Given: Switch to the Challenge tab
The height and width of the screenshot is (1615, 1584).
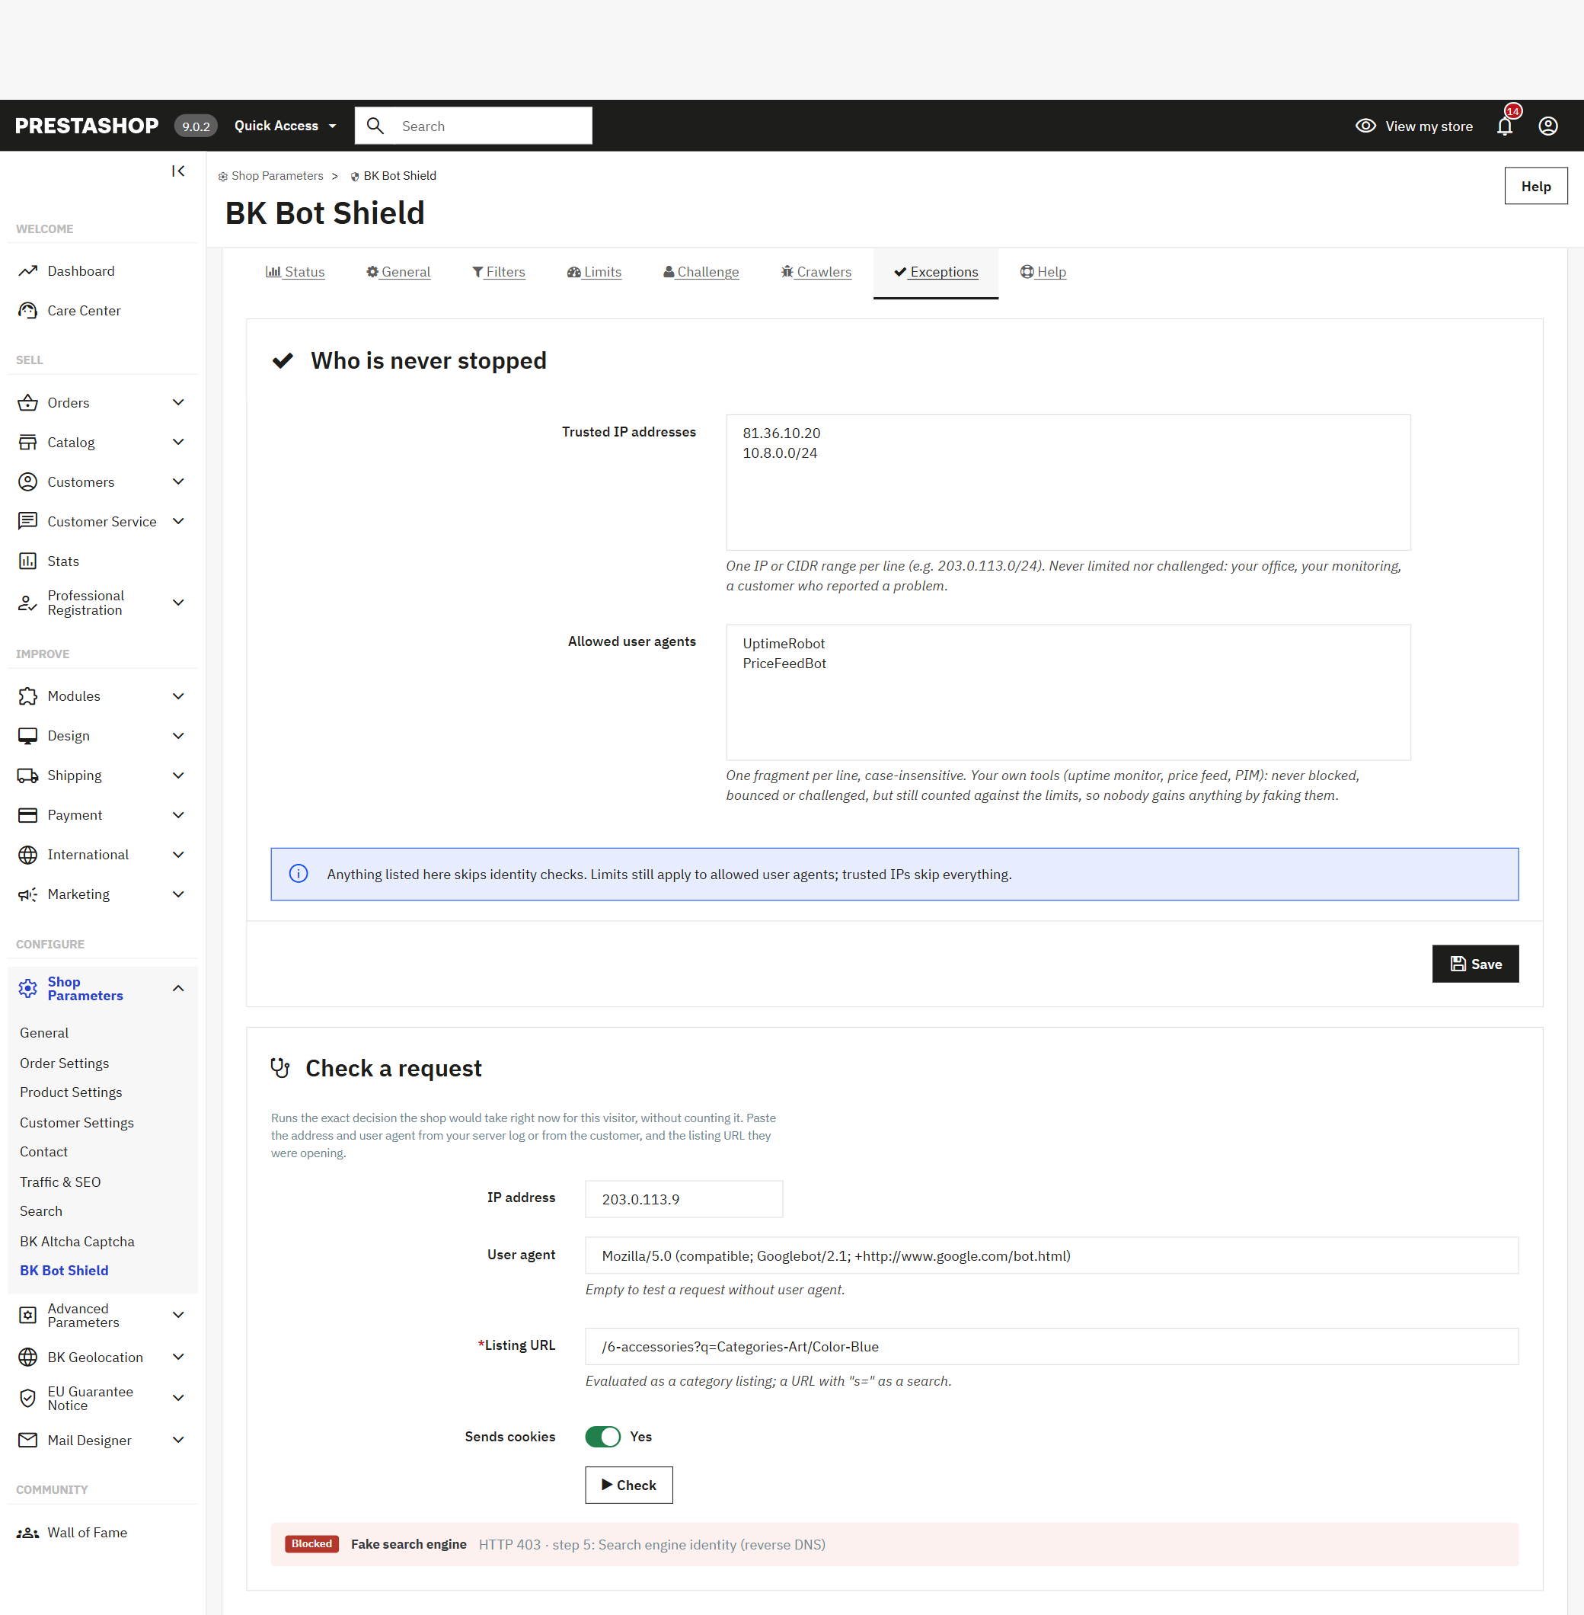Looking at the screenshot, I should pyautogui.click(x=701, y=272).
